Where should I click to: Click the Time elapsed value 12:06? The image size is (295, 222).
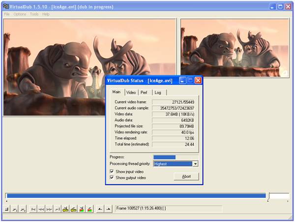click(173, 138)
